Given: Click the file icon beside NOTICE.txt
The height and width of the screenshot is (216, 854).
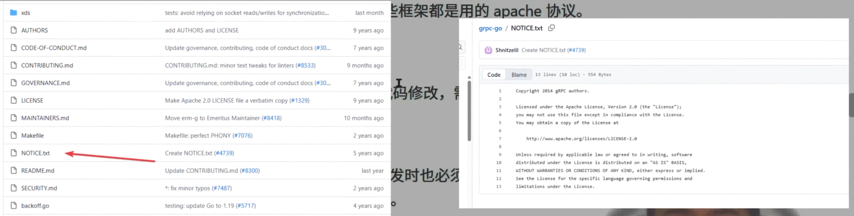Looking at the screenshot, I should tap(14, 153).
